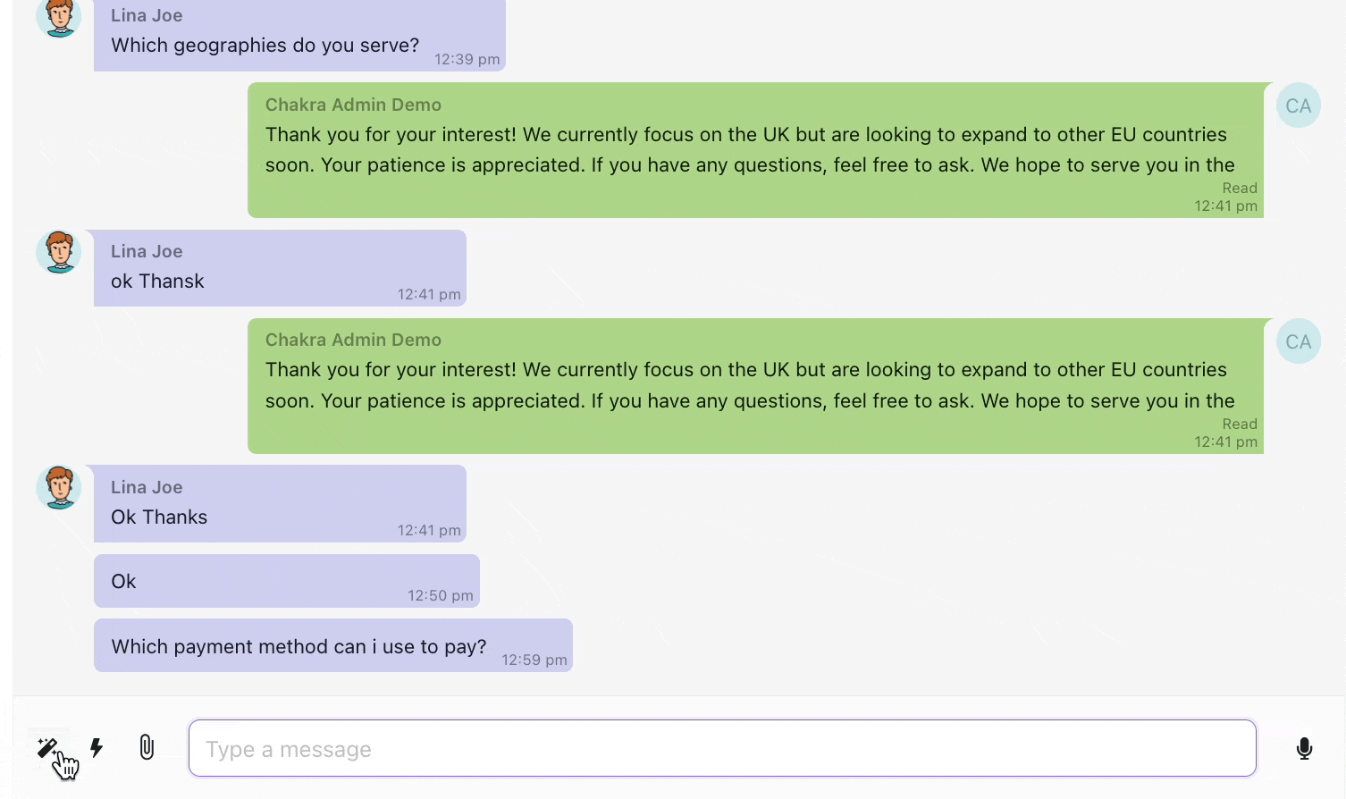The height and width of the screenshot is (799, 1346).
Task: Click Lina Joe's avatar next to 'ok Thansk'
Action: point(57,251)
